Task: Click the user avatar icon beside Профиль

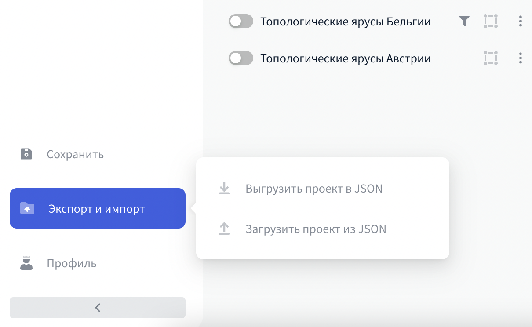Action: (27, 263)
